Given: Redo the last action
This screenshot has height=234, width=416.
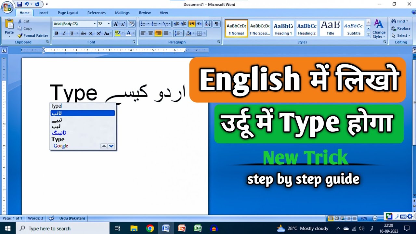Looking at the screenshot, I should (37, 4).
